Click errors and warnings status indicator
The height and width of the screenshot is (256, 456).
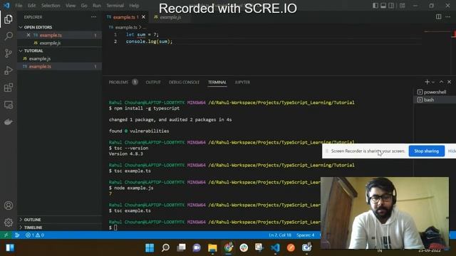(x=35, y=235)
